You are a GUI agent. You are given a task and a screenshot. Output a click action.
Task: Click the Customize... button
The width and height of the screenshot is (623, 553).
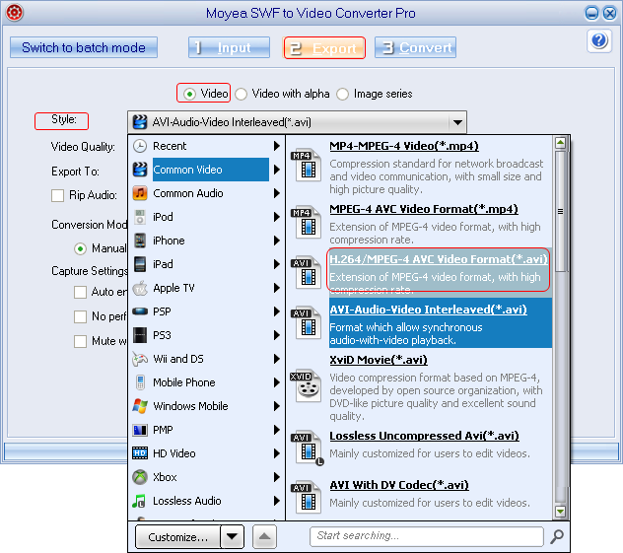(178, 536)
